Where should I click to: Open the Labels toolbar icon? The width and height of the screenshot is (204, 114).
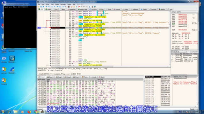tap(76, 7)
